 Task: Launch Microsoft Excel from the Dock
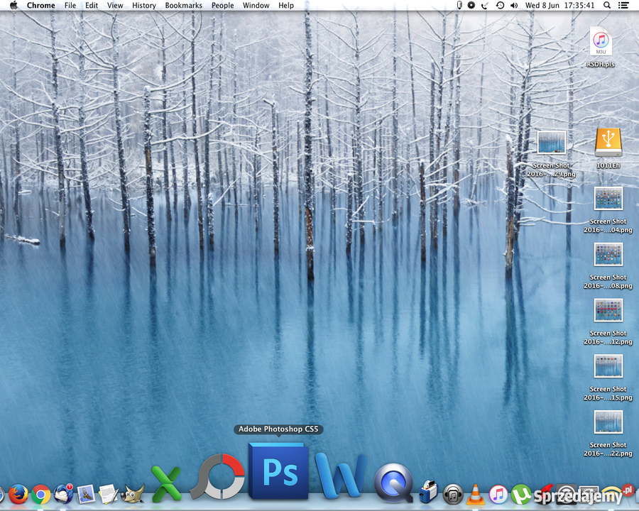pyautogui.click(x=167, y=483)
